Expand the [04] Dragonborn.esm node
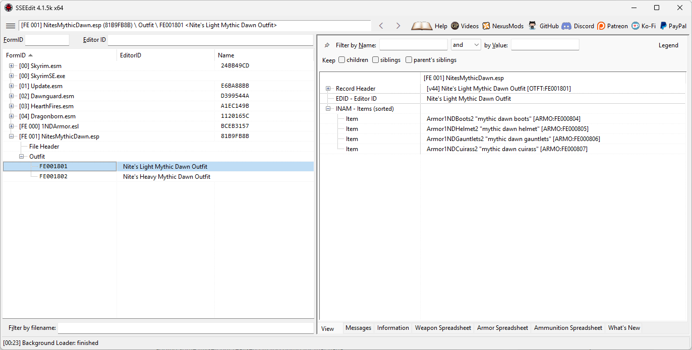This screenshot has width=692, height=350. 11,116
